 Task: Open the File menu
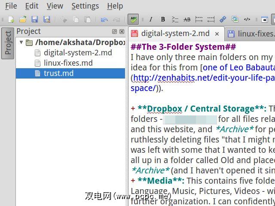[x=11, y=6]
